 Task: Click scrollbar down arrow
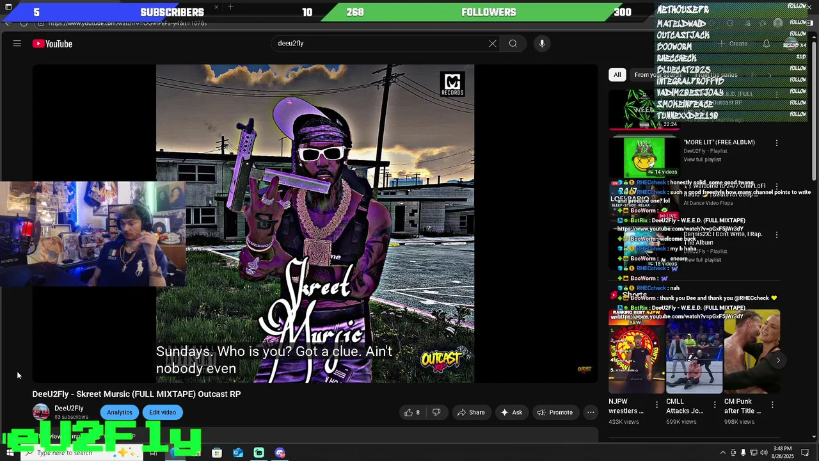point(815,437)
